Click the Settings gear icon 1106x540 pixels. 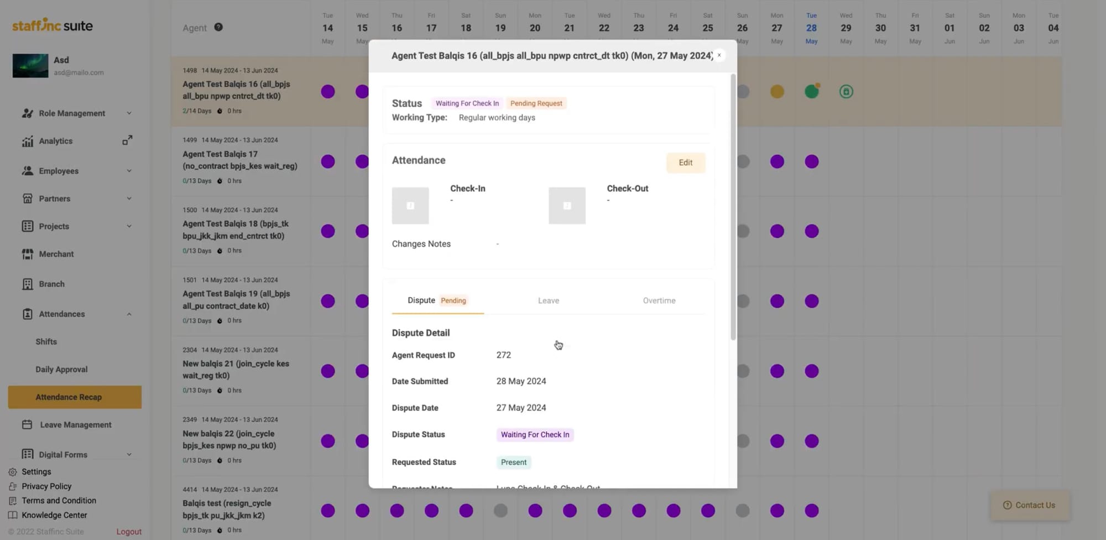click(13, 472)
